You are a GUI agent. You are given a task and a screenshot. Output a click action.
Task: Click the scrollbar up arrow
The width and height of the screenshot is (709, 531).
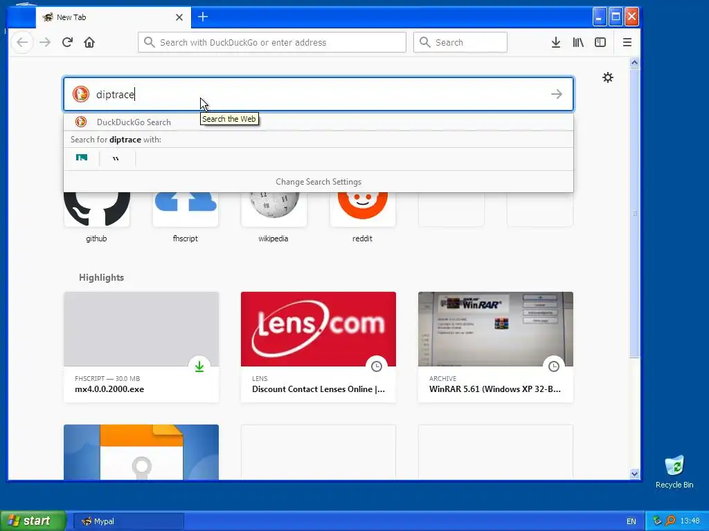634,63
